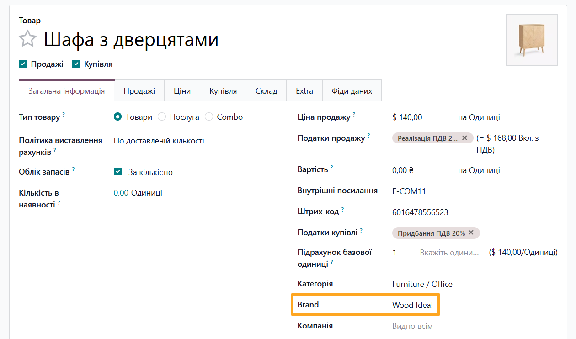Show help for Політика виставлення рахунків
The image size is (576, 339).
tap(55, 149)
